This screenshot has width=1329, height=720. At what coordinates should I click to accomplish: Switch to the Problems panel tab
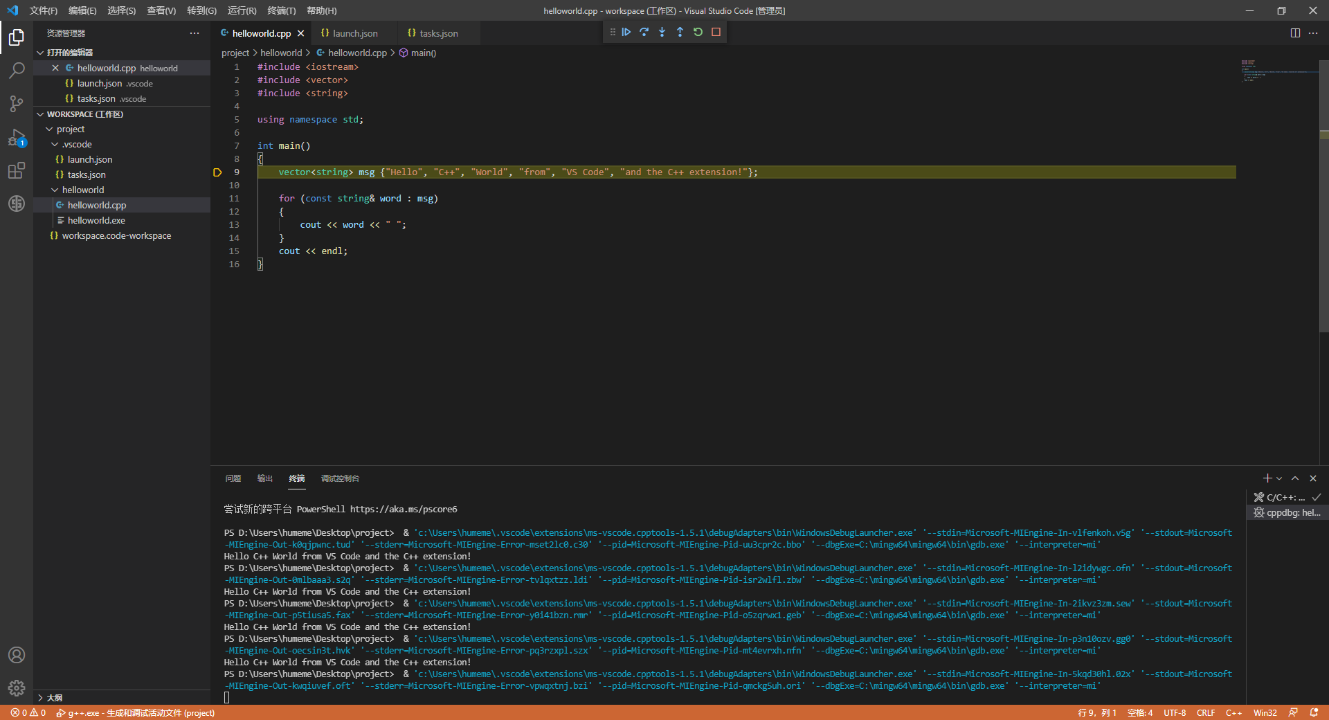233,478
